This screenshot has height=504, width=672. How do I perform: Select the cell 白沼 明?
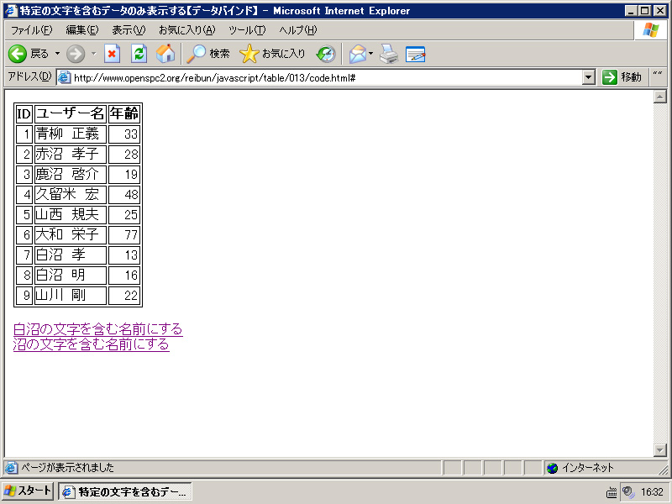tap(71, 275)
